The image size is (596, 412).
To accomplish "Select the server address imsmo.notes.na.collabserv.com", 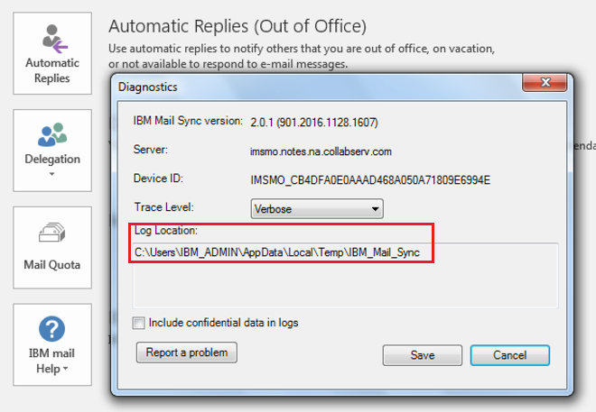I will (321, 151).
